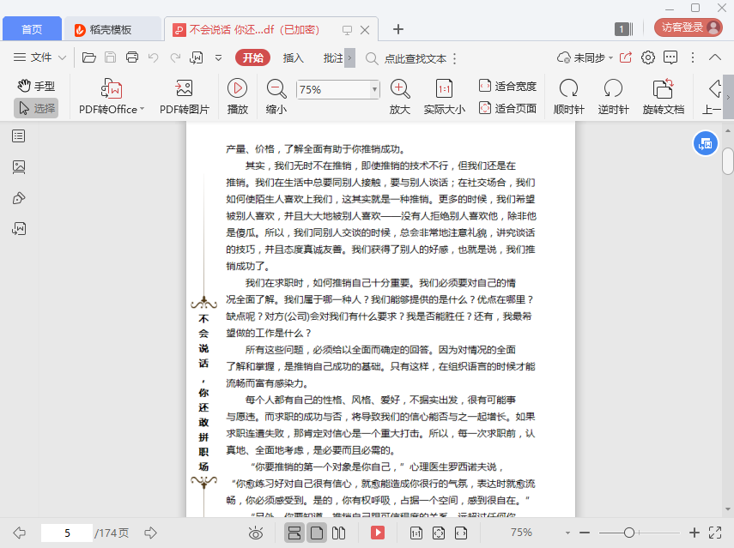Zoom in with 放大 magnifier
The image size is (734, 548).
400,97
